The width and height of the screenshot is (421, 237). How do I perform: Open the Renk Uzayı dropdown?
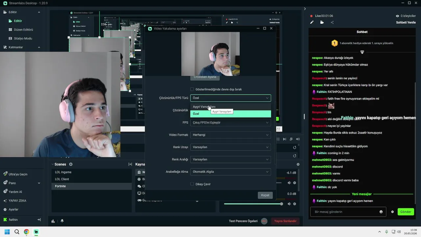231,147
